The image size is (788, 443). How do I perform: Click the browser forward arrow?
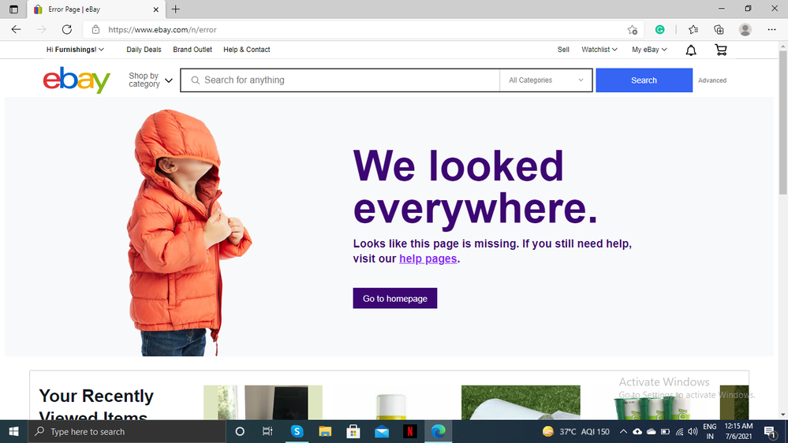(41, 30)
